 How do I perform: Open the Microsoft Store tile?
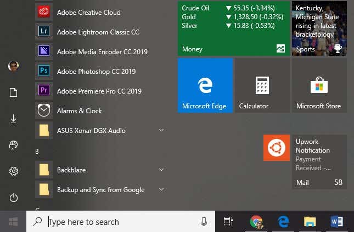pyautogui.click(x=318, y=85)
